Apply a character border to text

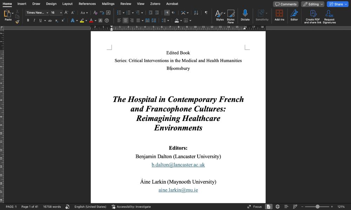[108, 13]
